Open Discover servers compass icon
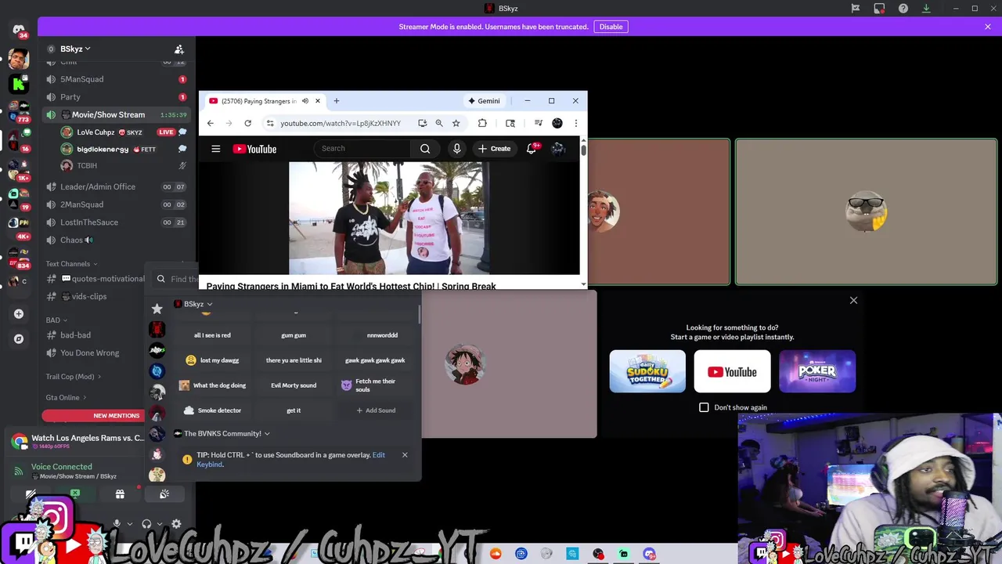Image resolution: width=1002 pixels, height=564 pixels. [x=19, y=339]
